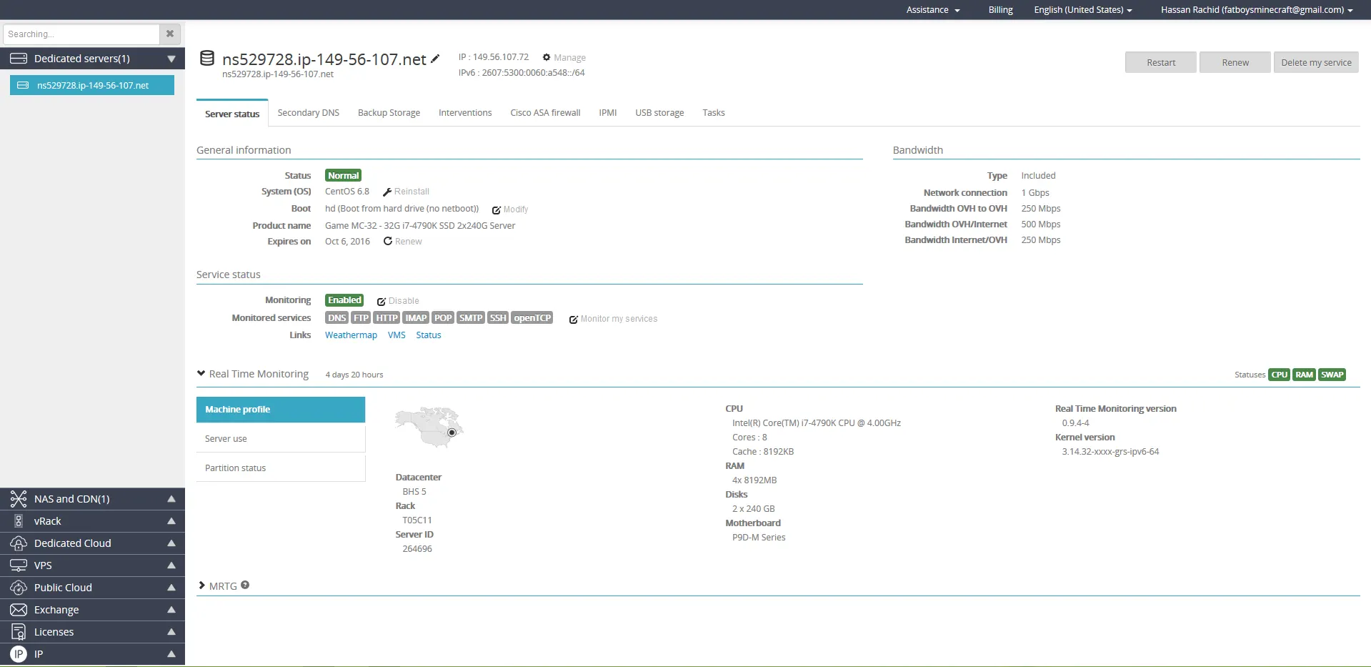This screenshot has height=667, width=1371.
Task: Select server ns529728.ip-149-56-107.net in sidebar
Action: pos(92,85)
